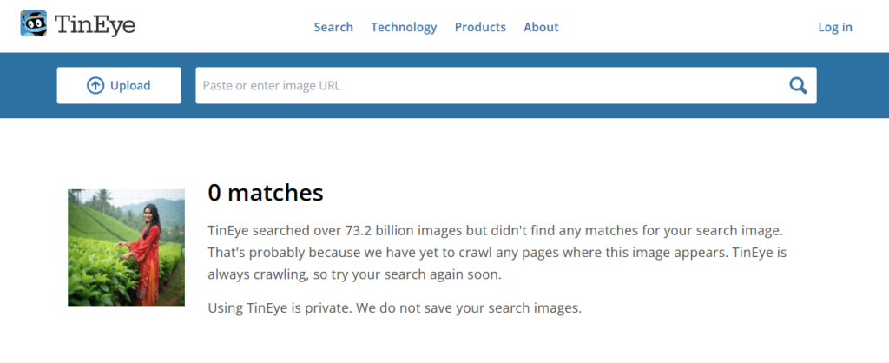The image size is (889, 363).
Task: Open the Technology menu item
Action: (x=404, y=27)
